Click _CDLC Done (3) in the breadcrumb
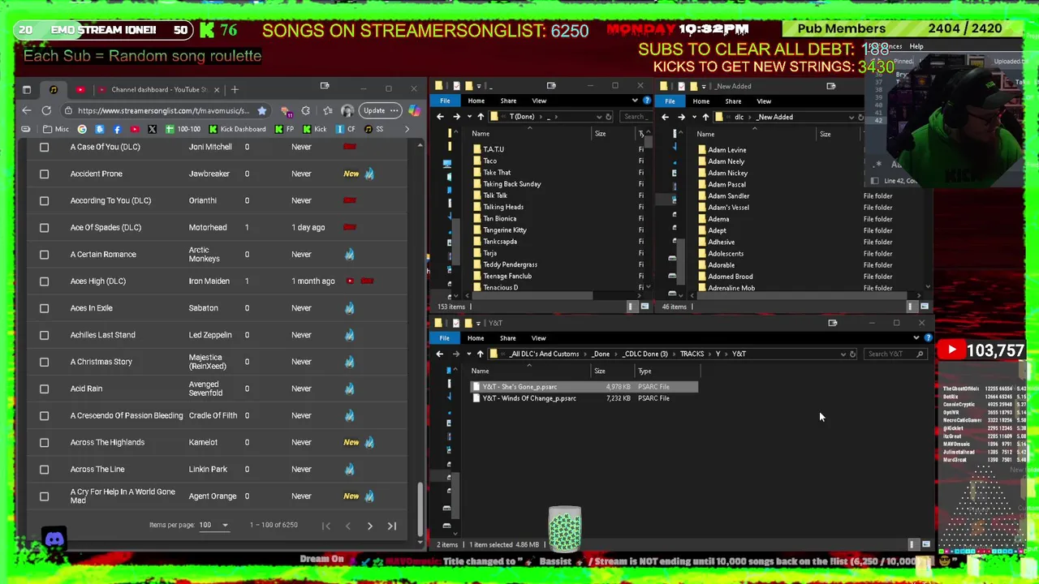 pos(645,354)
